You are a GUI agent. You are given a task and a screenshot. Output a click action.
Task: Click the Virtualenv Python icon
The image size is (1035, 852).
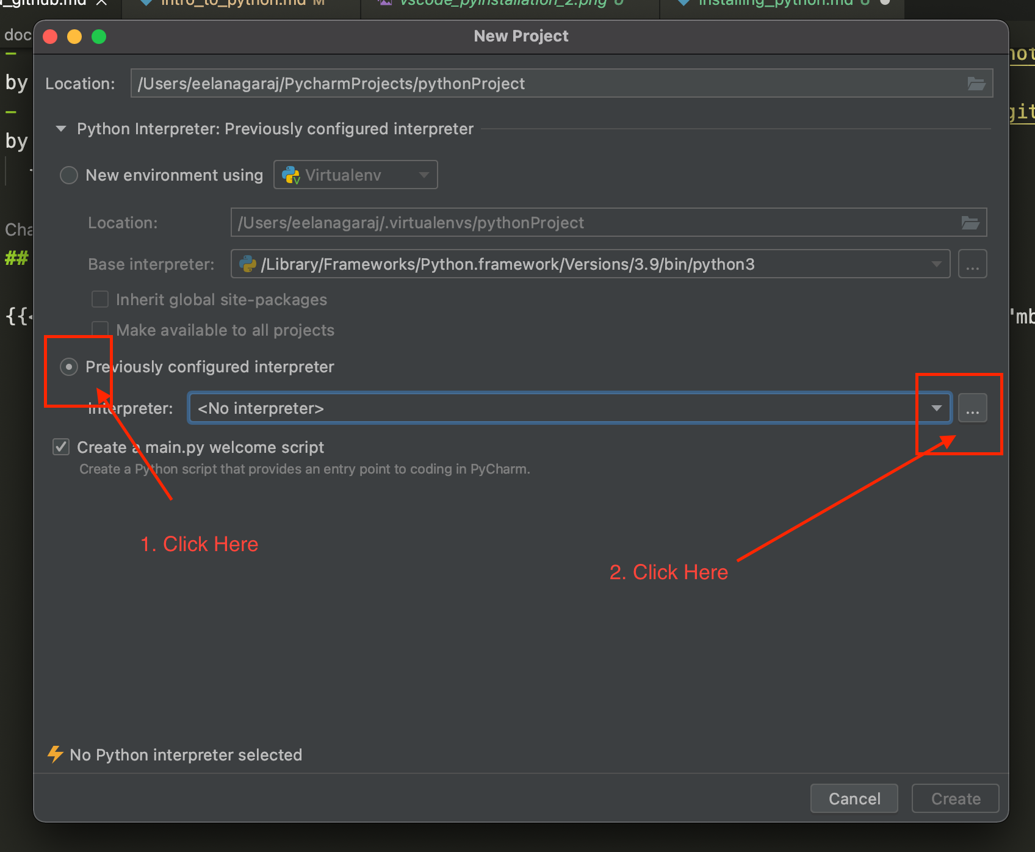tap(290, 175)
